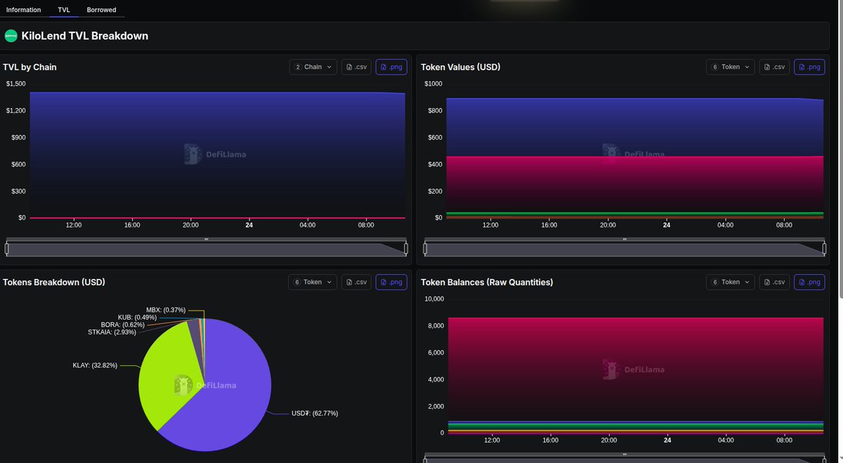Click the 'MBX: (0.37%)' pie label
The width and height of the screenshot is (843, 463).
pyautogui.click(x=166, y=310)
